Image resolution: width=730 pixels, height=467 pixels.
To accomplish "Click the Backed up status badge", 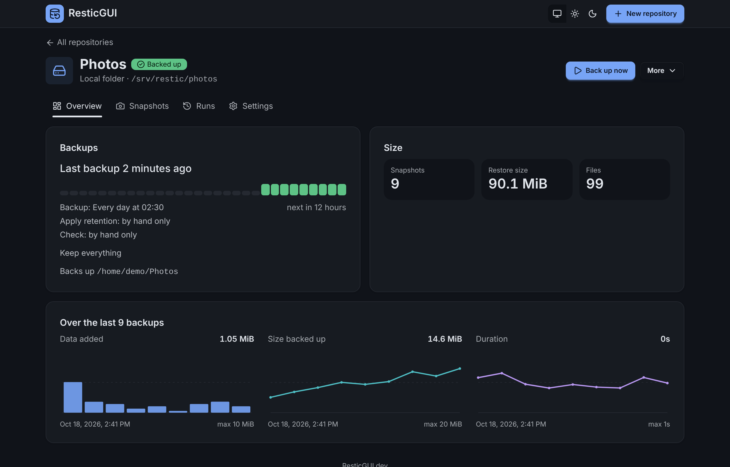I will [x=159, y=64].
